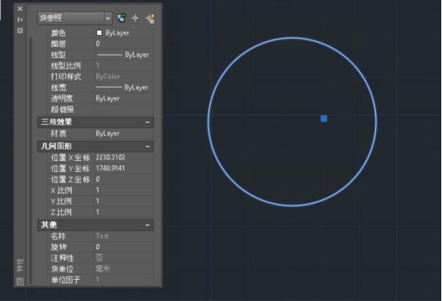442x301 pixels.
Task: Click the 块单位 value 毫米
Action: (x=124, y=269)
